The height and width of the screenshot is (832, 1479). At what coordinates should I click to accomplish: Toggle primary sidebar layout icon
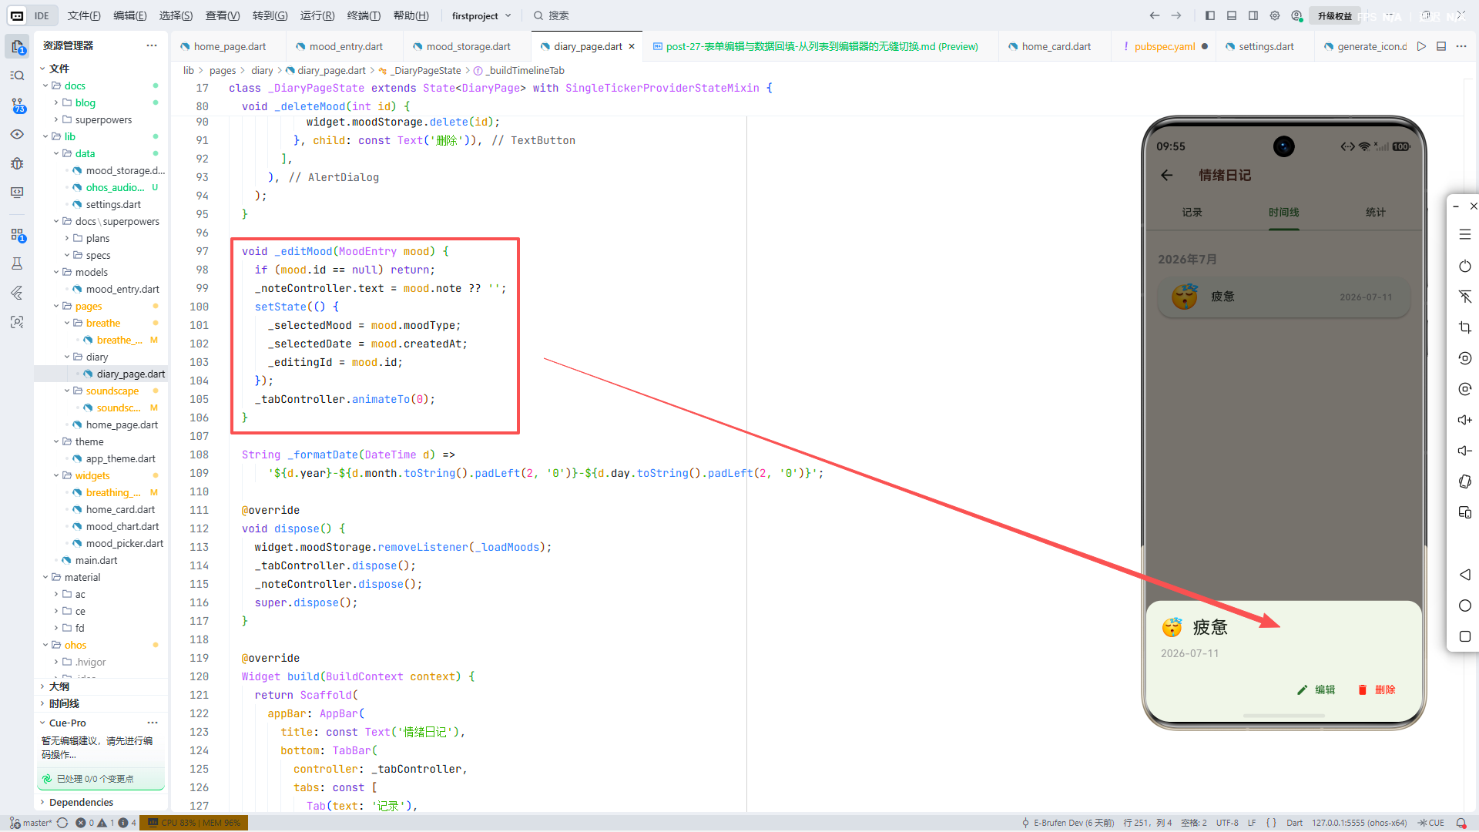tap(1210, 15)
